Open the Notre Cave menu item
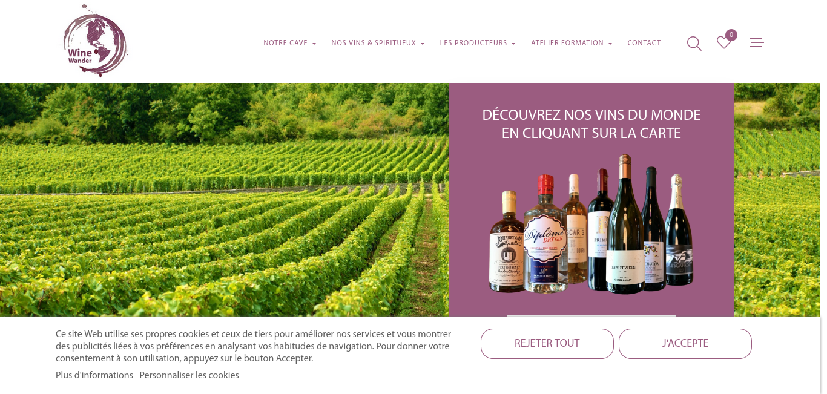The image size is (827, 394). click(x=286, y=43)
